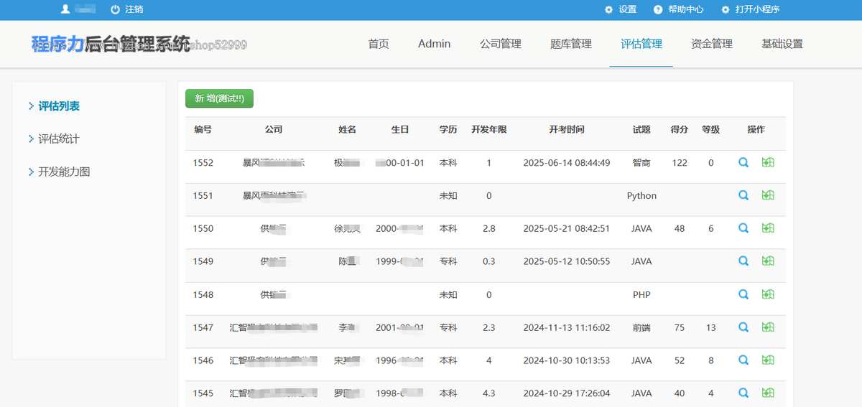862x407 pixels.
Task: Click the 生日 column header
Action: 400,130
